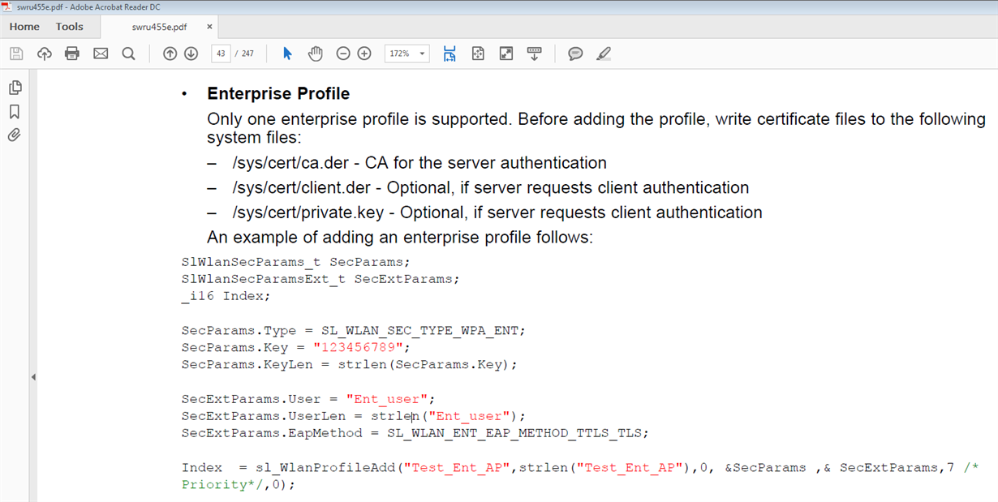
Task: Add a comment with sticky note tool
Action: [x=575, y=54]
